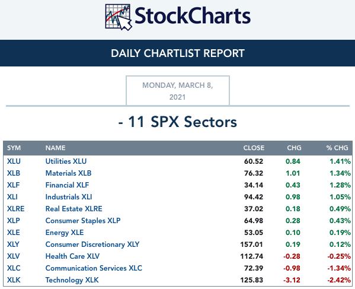Open the Energy XLE chart link
Viewport: 355px width, 289px height.
point(65,233)
